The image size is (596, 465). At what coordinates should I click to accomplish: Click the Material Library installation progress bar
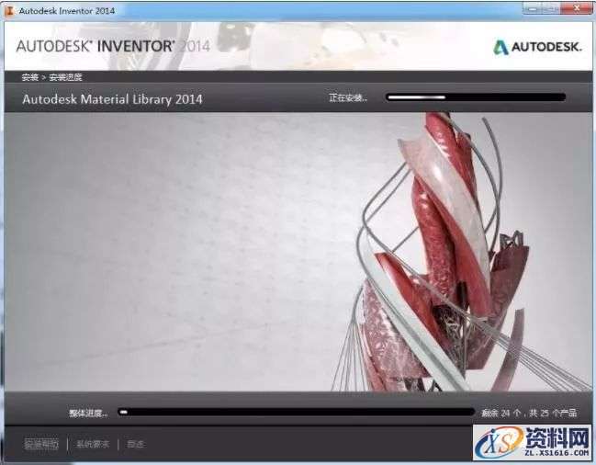click(476, 97)
